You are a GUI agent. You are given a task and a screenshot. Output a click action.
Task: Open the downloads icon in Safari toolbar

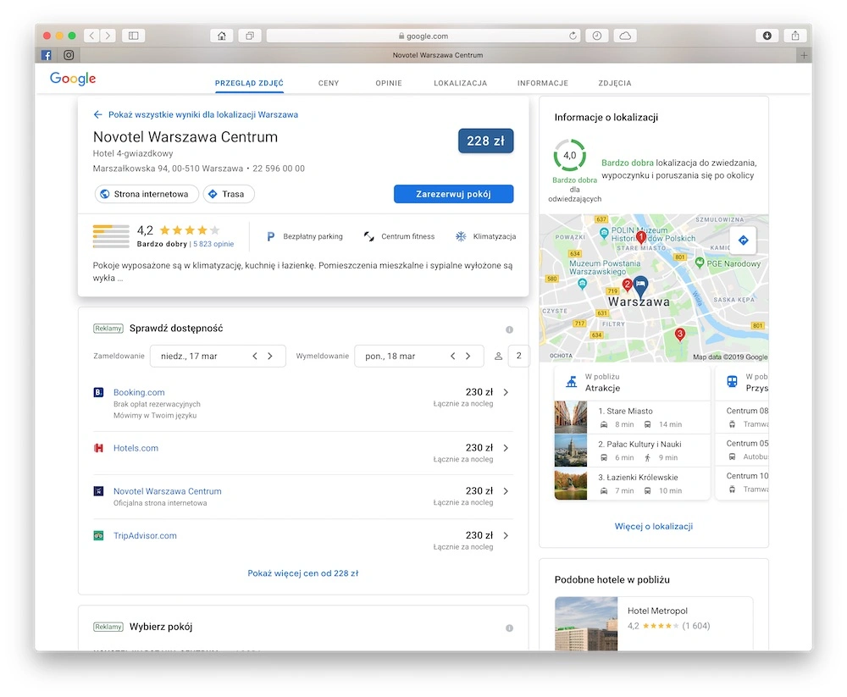(x=767, y=36)
